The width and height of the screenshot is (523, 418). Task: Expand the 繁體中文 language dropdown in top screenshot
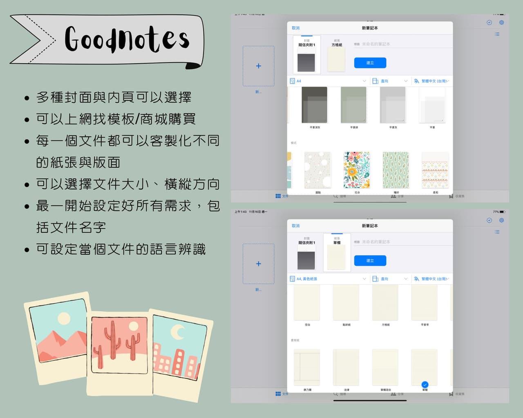431,81
